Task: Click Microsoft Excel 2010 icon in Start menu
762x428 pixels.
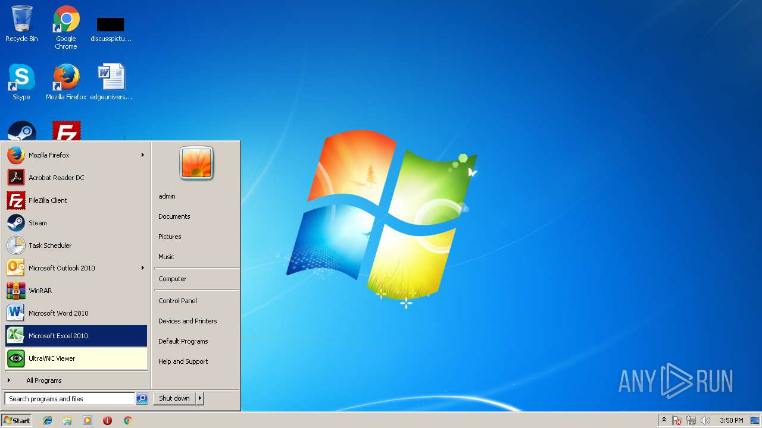Action: click(x=16, y=336)
